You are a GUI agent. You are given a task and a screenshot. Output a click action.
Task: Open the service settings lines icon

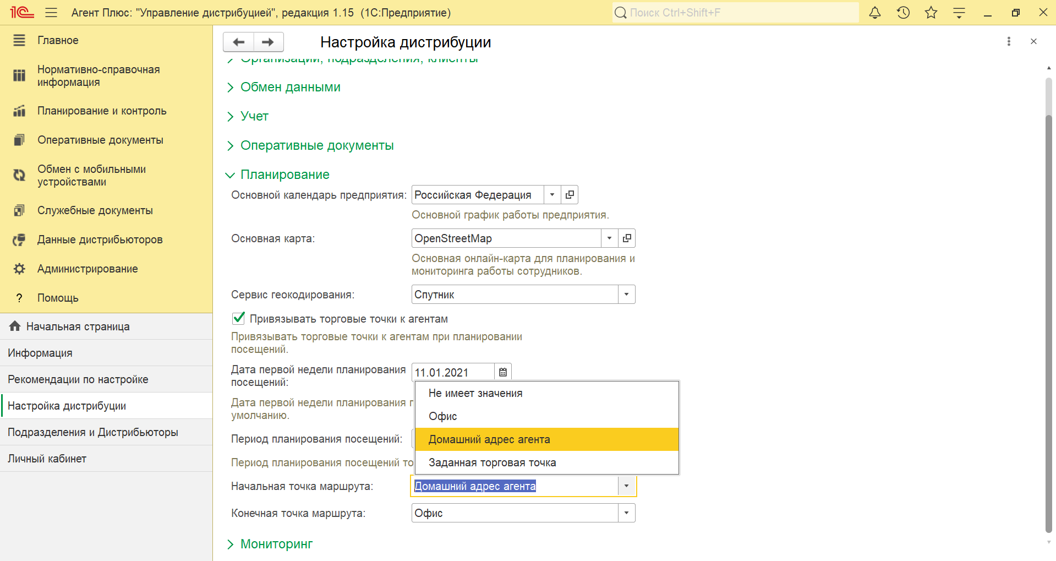pos(959,12)
